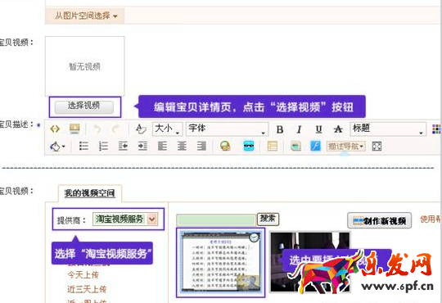Click the 暂无视频 empty video preview box
Image resolution: width=442 pixels, height=303 pixels.
pos(84,66)
